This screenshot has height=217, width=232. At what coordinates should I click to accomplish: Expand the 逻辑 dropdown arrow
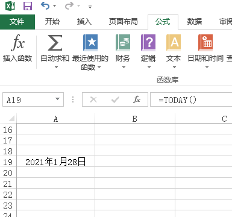(149, 68)
